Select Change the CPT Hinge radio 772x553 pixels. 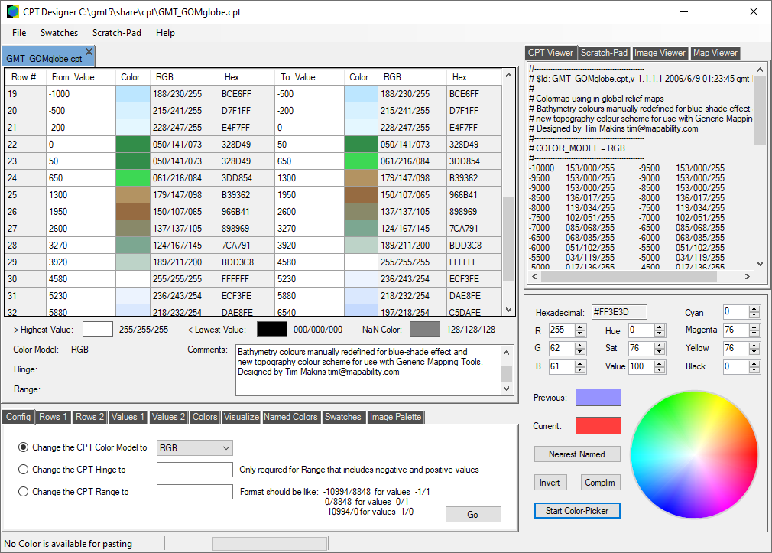pyautogui.click(x=23, y=470)
